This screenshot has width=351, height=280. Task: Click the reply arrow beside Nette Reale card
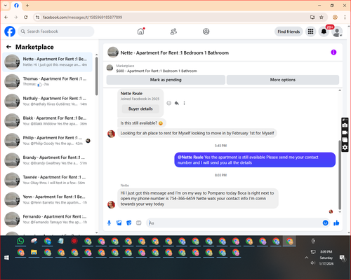coord(177,103)
